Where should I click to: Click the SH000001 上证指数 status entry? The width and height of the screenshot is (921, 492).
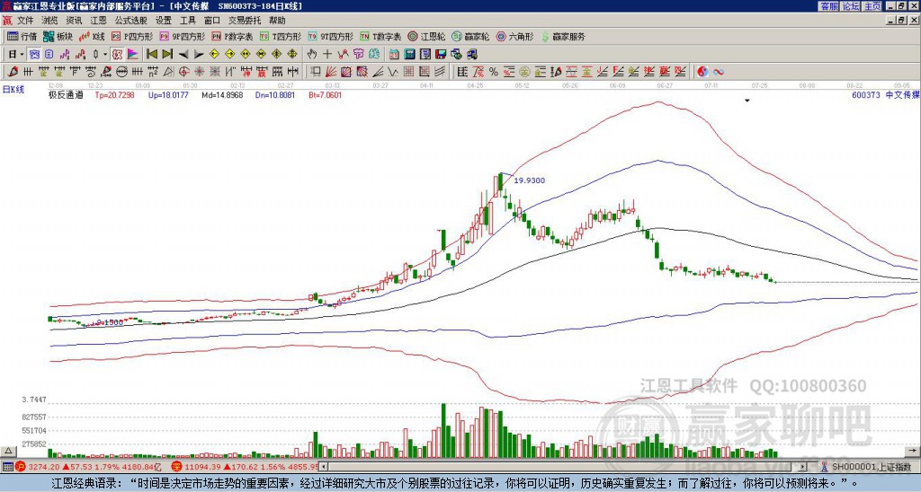pyautogui.click(x=872, y=467)
